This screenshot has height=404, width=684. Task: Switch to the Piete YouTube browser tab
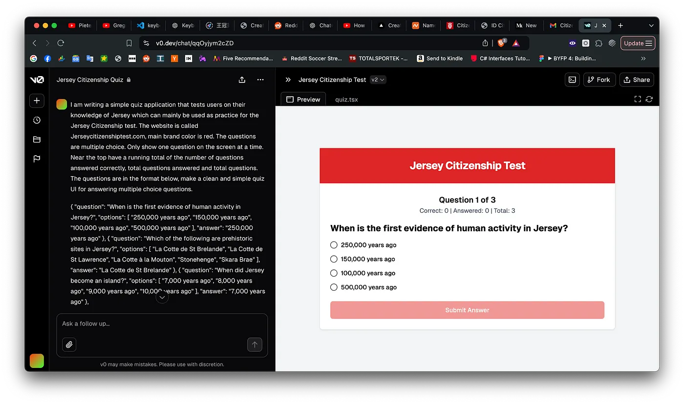coord(80,25)
